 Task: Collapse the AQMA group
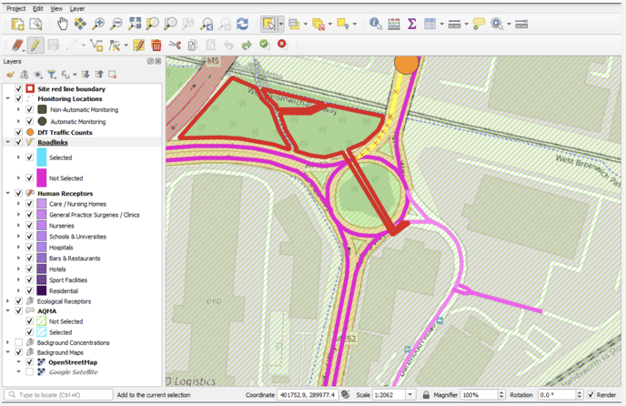[7, 310]
